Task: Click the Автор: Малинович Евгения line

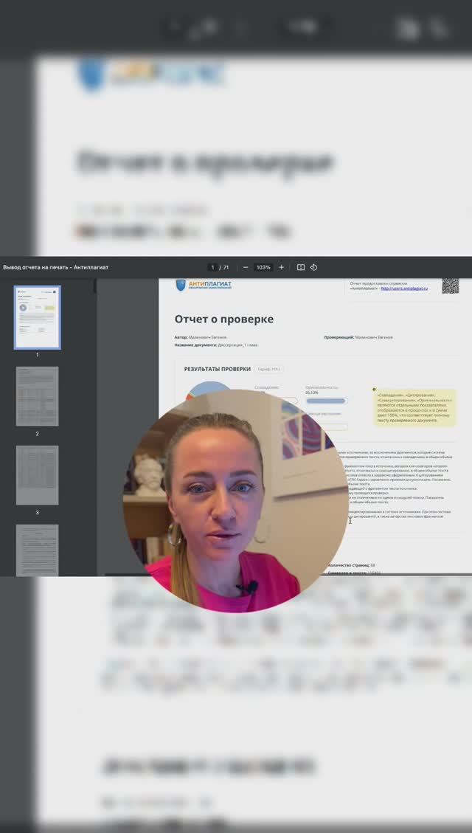Action: click(201, 337)
